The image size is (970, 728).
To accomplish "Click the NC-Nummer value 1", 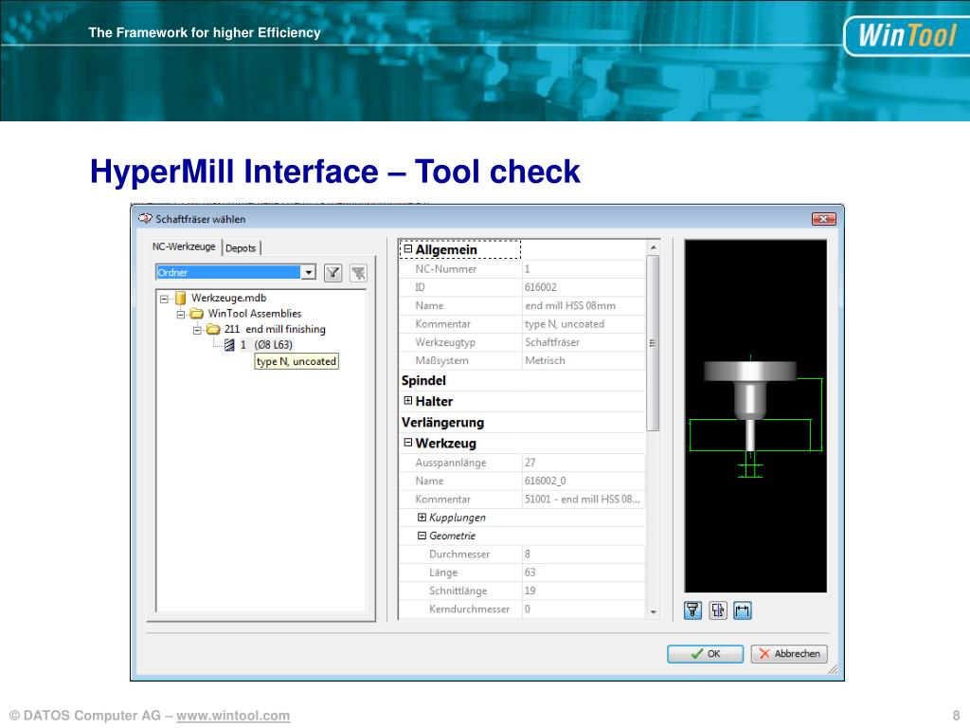I will [x=527, y=269].
